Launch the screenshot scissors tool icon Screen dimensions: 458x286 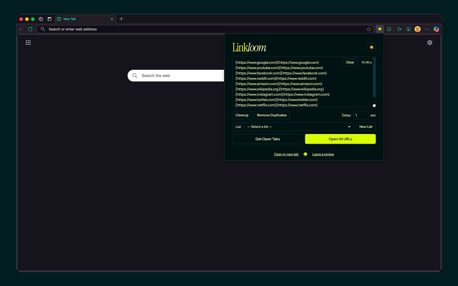[x=408, y=29]
